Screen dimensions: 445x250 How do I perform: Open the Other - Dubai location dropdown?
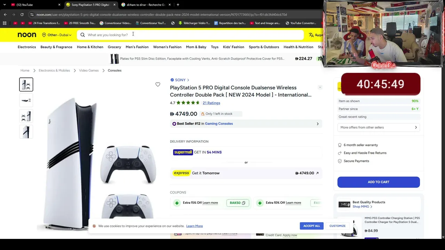(x=57, y=35)
